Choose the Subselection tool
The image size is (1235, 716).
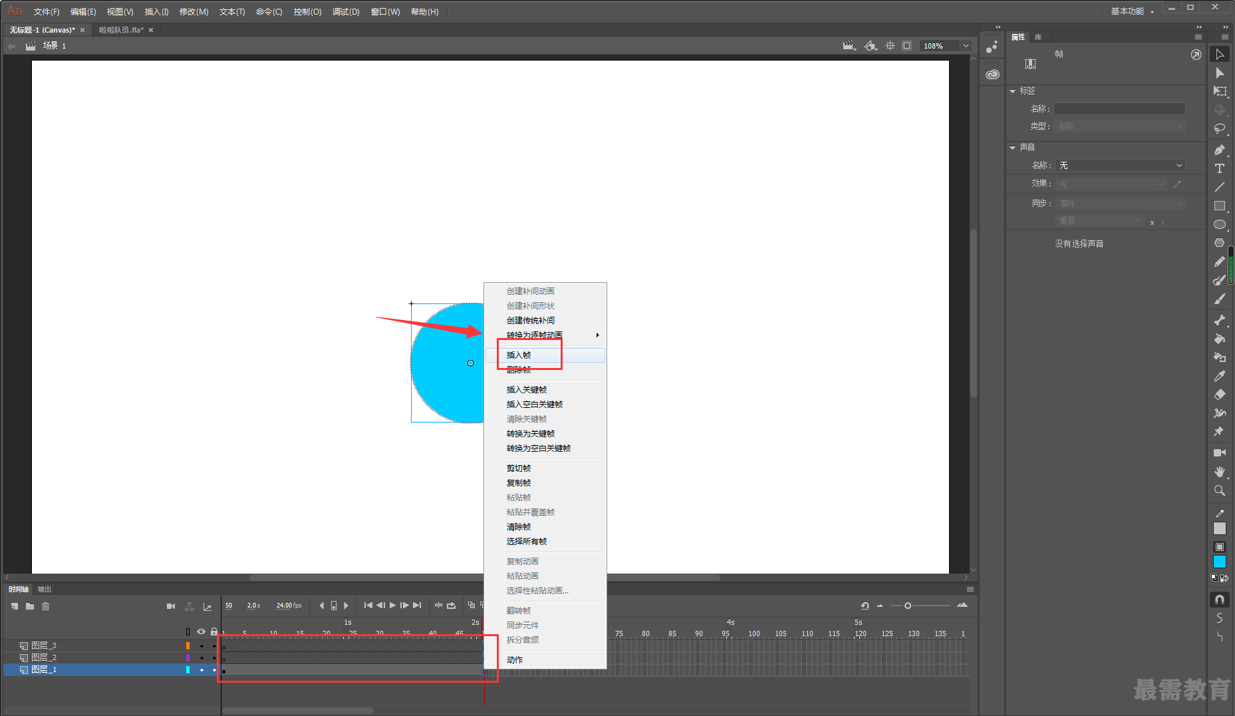click(1220, 73)
